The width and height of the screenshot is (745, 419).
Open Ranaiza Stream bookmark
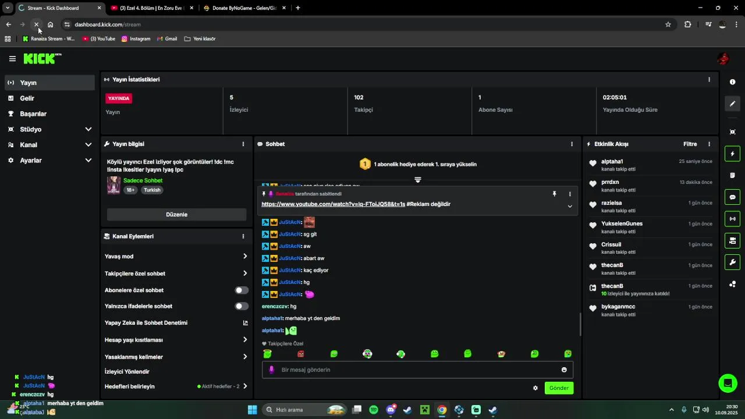pos(49,39)
